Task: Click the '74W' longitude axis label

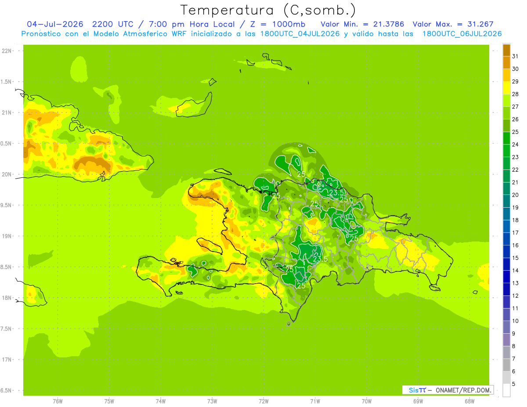Action: click(161, 401)
